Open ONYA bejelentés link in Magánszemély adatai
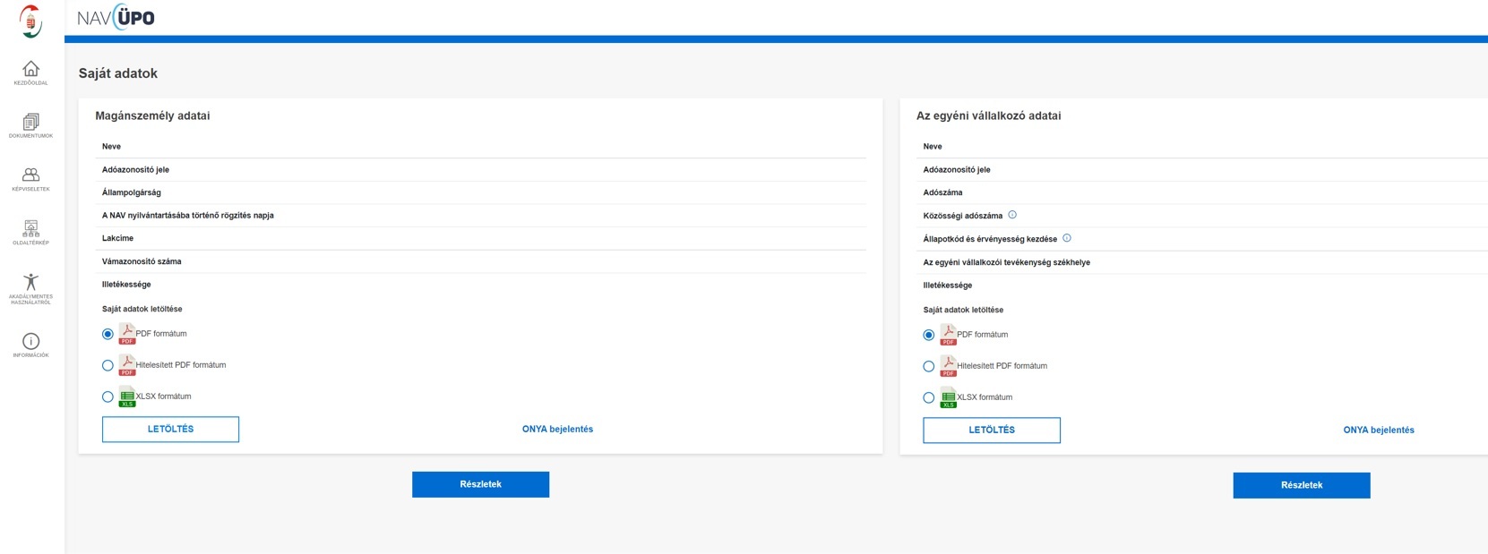1488x554 pixels. [x=557, y=430]
